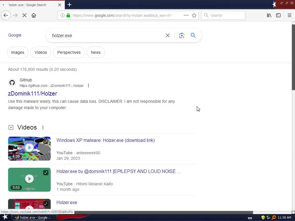The height and width of the screenshot is (221, 295).
Task: Open the star start menu on taskbar
Action: click(x=5, y=218)
